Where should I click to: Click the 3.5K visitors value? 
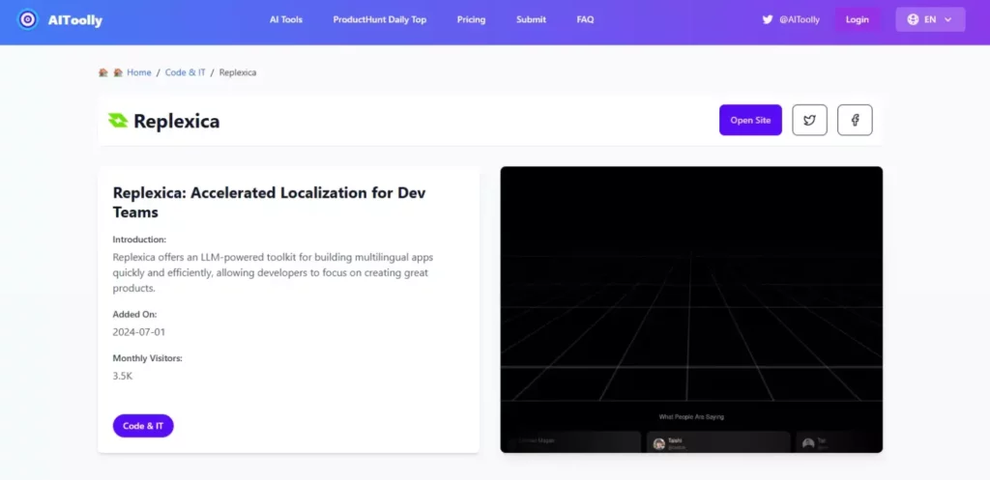[123, 376]
